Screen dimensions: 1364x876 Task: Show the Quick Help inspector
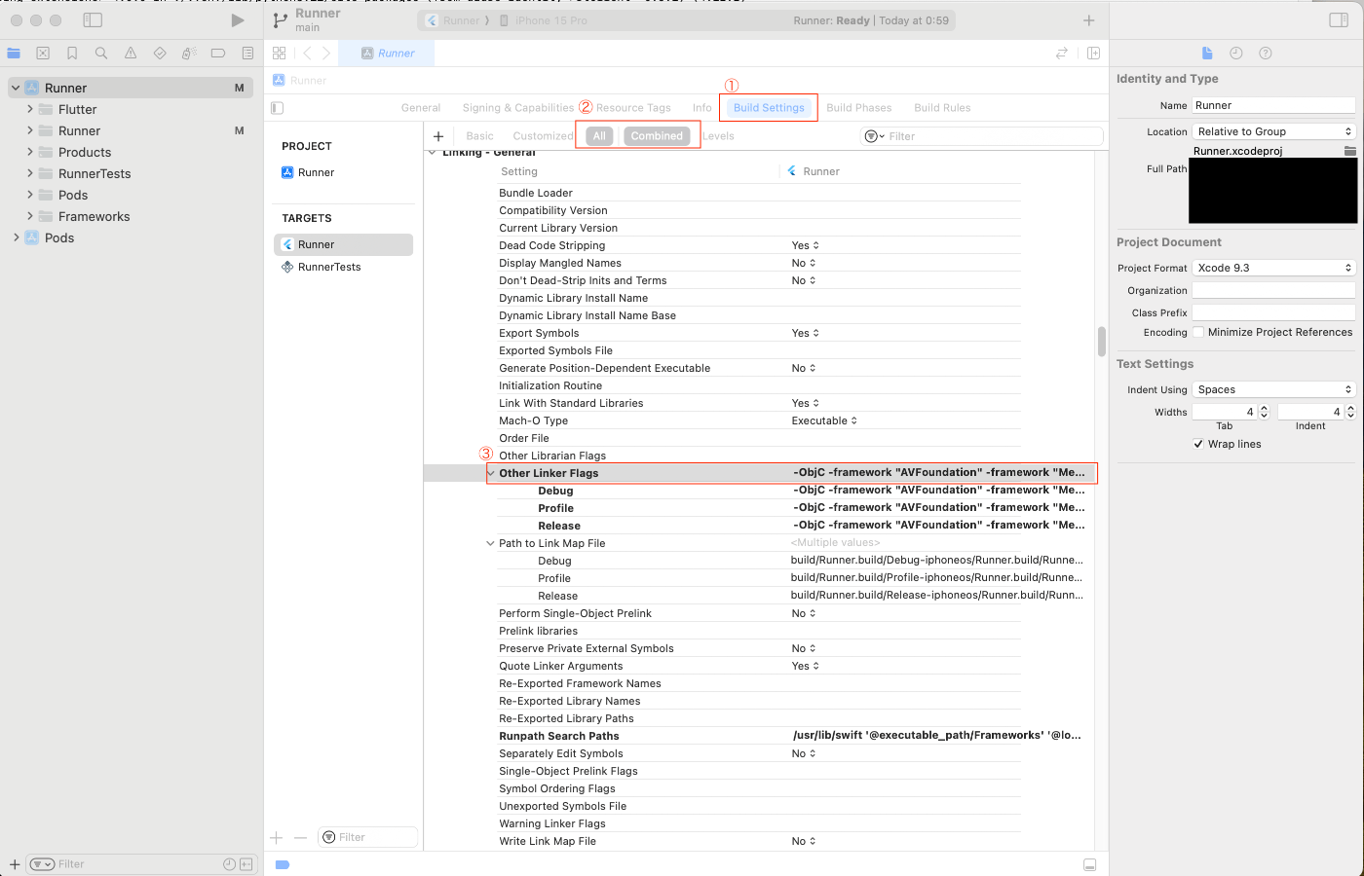pos(1266,54)
